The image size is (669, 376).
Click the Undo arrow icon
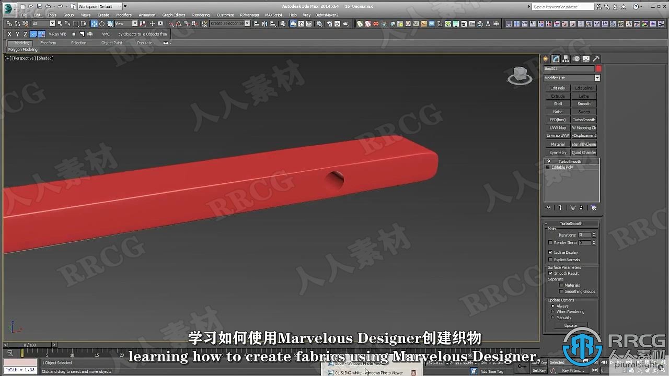[x=48, y=6]
